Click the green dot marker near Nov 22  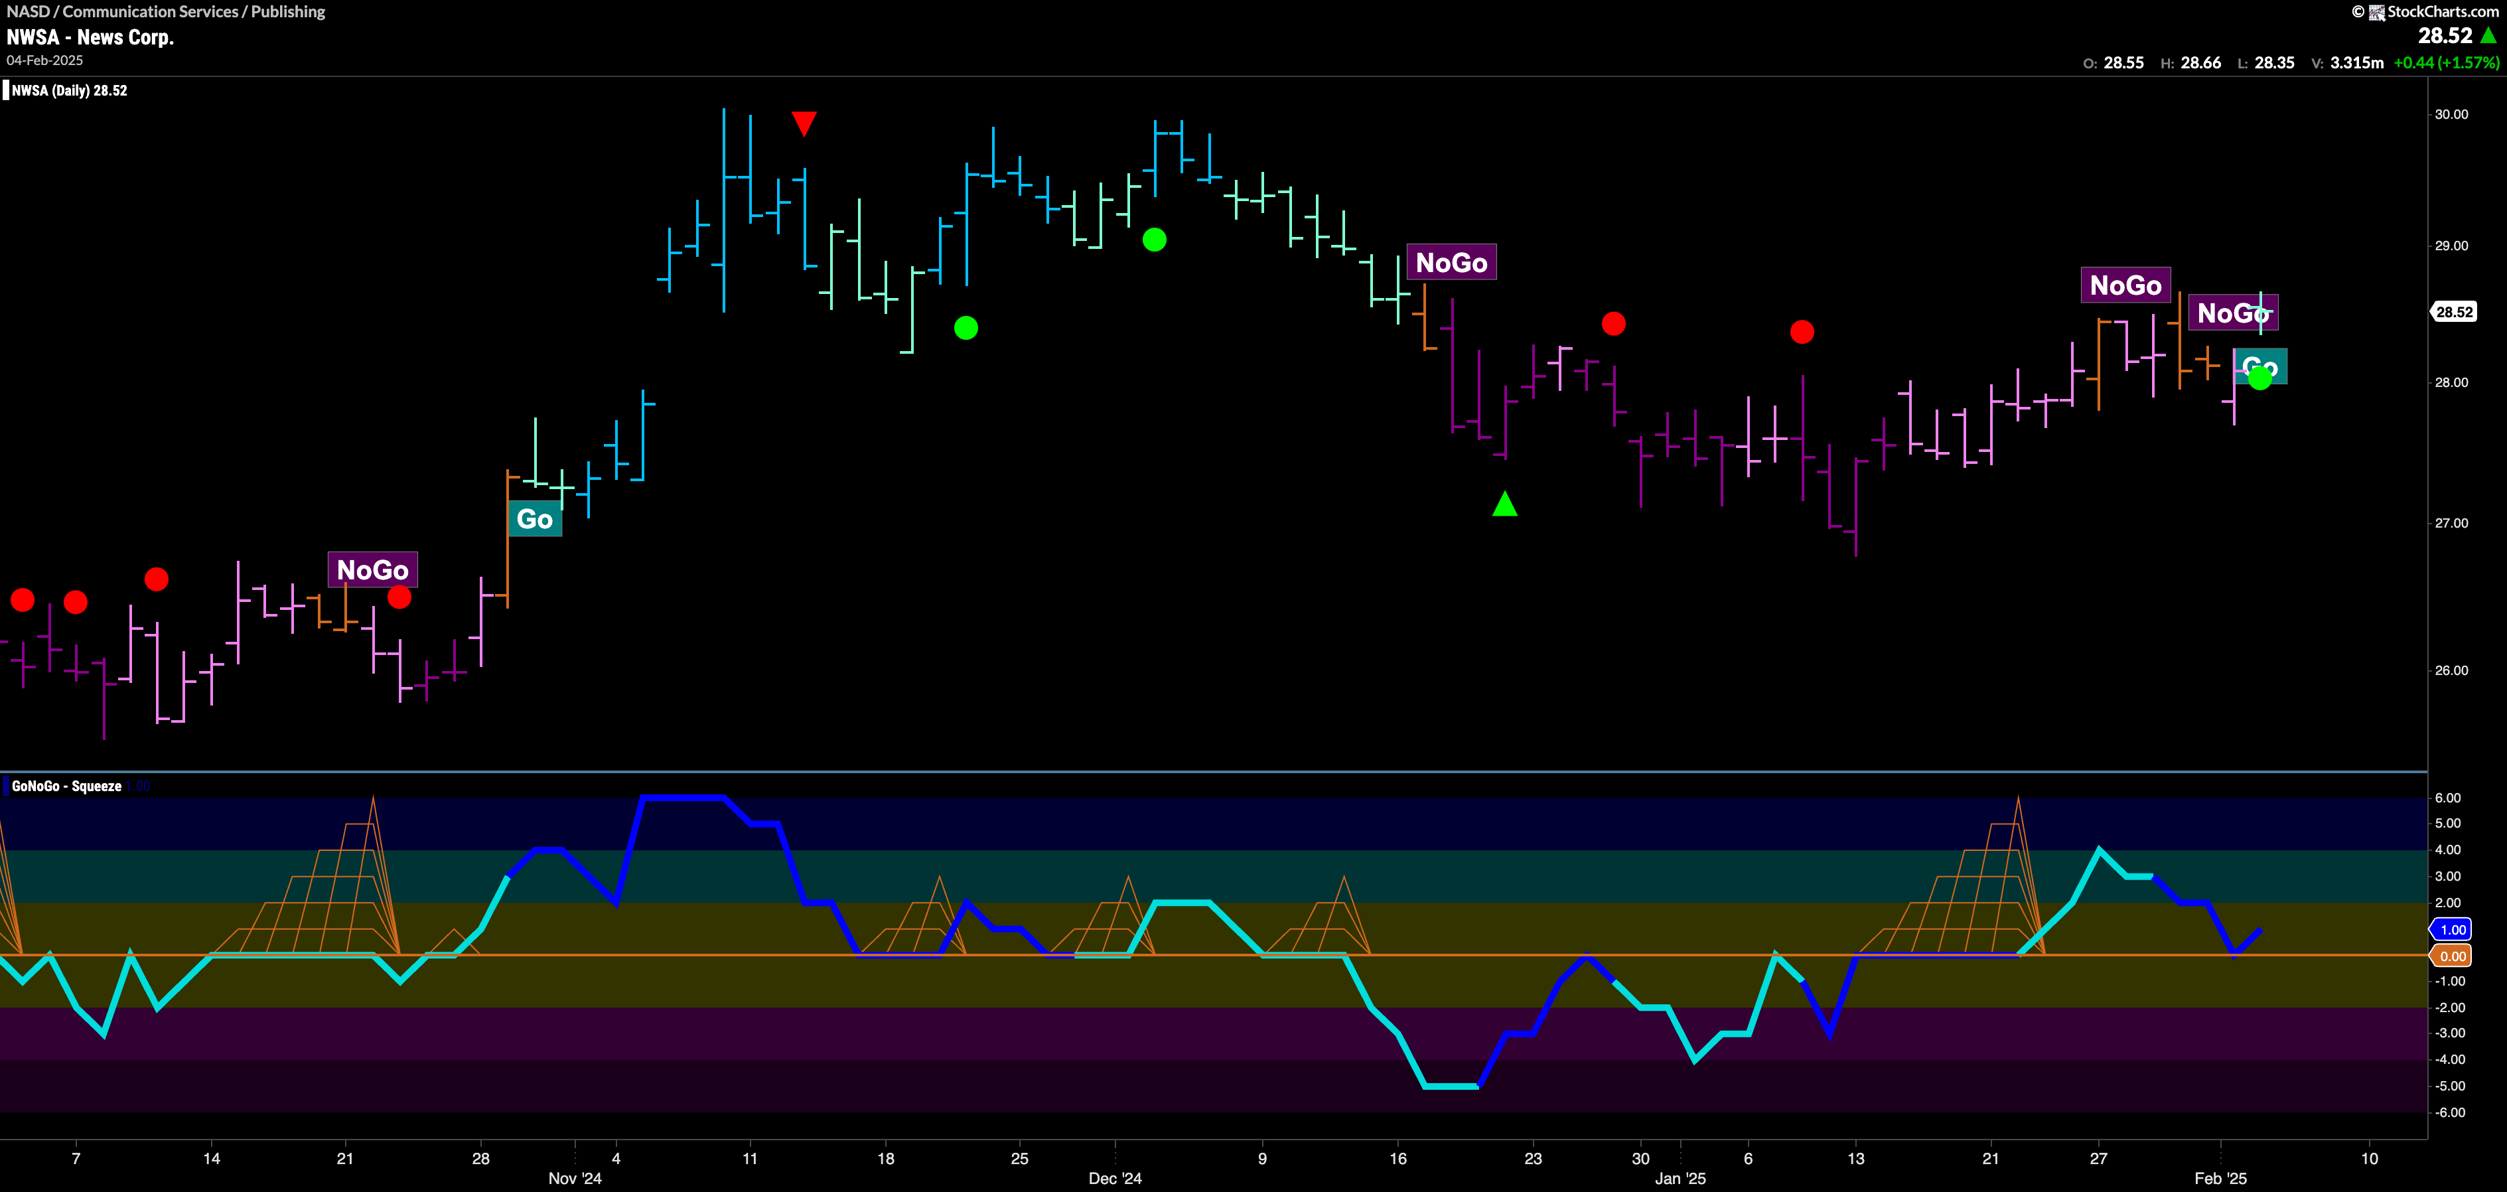point(966,328)
